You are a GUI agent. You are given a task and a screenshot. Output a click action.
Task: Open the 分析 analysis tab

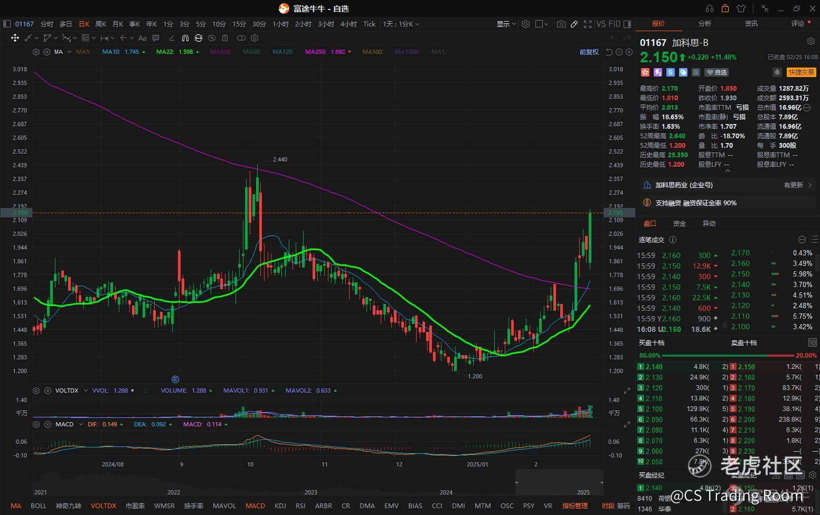pos(704,23)
